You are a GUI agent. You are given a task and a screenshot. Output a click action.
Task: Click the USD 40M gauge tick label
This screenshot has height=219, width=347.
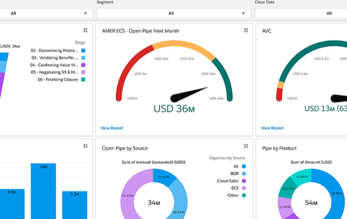(216, 98)
